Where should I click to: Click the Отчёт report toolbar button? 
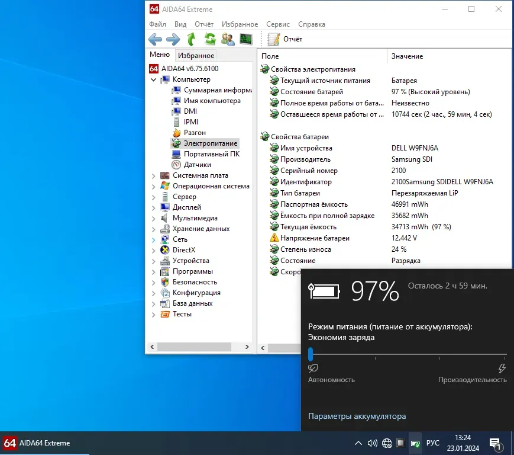click(286, 40)
